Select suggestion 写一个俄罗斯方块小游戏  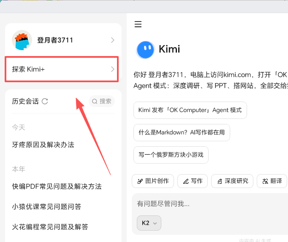171,155
